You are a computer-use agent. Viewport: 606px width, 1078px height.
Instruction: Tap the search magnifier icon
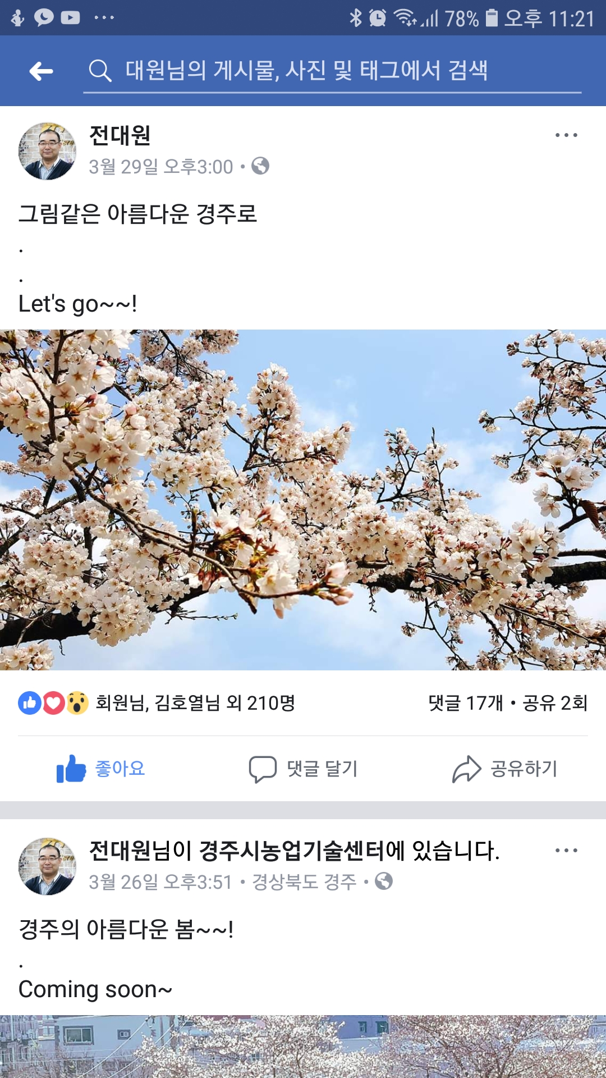click(x=100, y=71)
